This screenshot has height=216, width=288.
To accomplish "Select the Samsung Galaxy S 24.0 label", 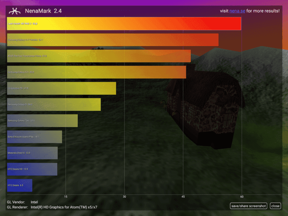I will click(20, 104).
